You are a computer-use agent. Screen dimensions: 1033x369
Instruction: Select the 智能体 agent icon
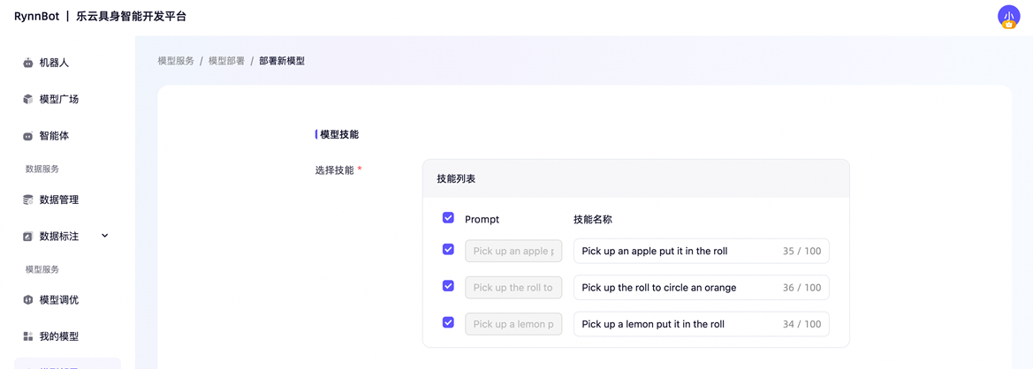27,136
